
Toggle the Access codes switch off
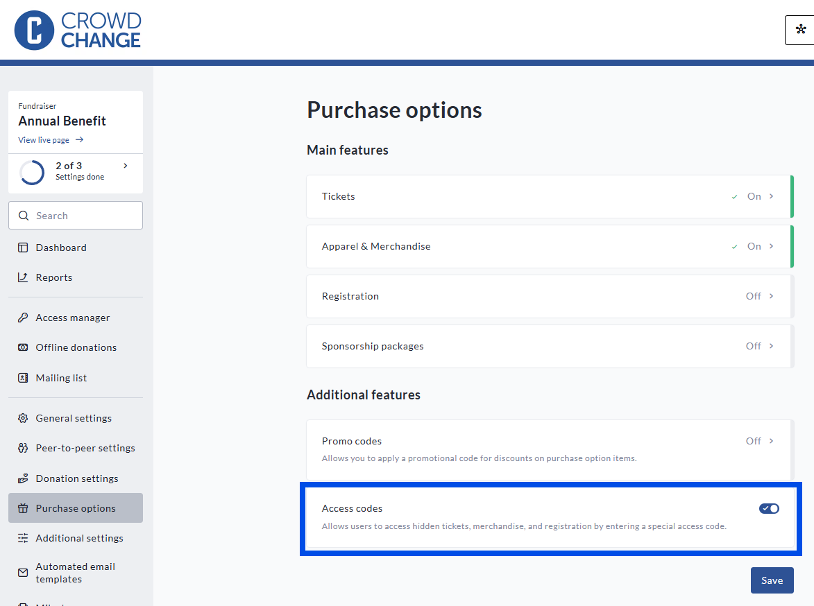[x=769, y=509]
